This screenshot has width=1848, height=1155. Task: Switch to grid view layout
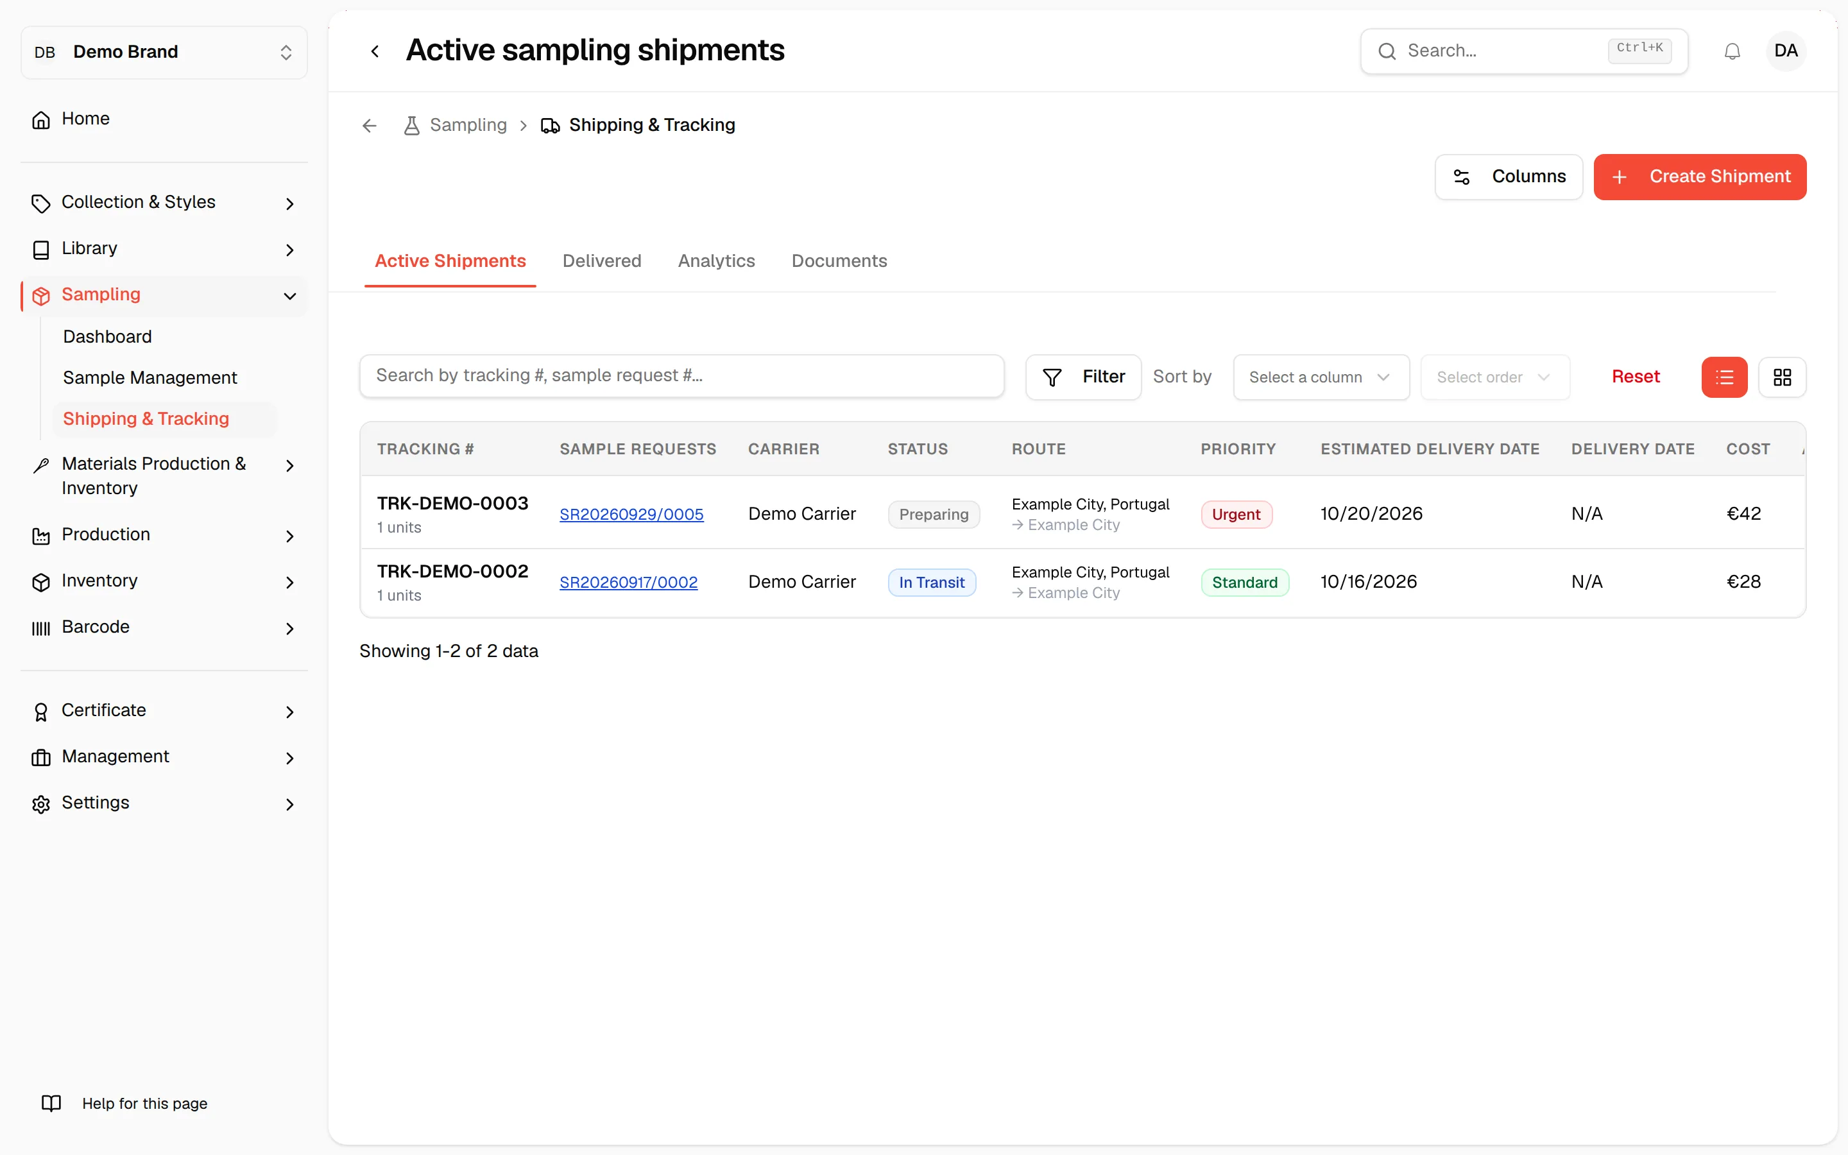pos(1783,377)
